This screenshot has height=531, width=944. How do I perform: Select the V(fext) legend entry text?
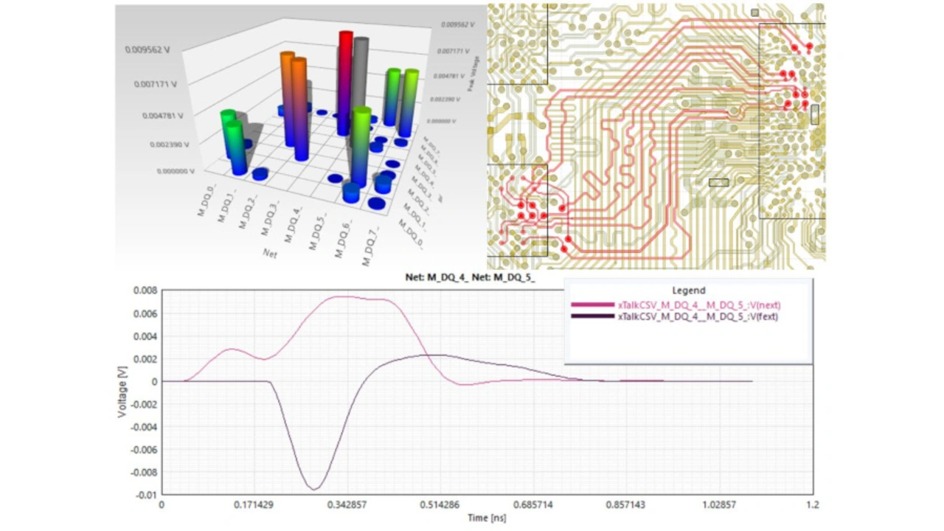click(x=698, y=316)
